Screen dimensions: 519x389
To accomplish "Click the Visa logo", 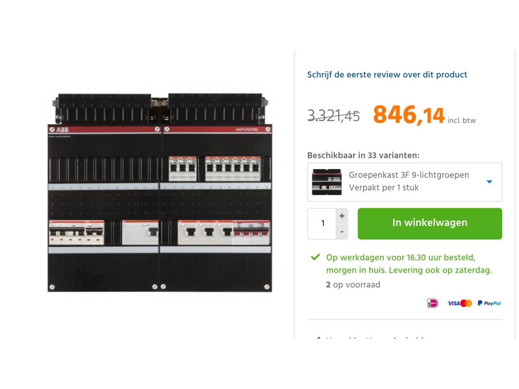I will point(453,303).
